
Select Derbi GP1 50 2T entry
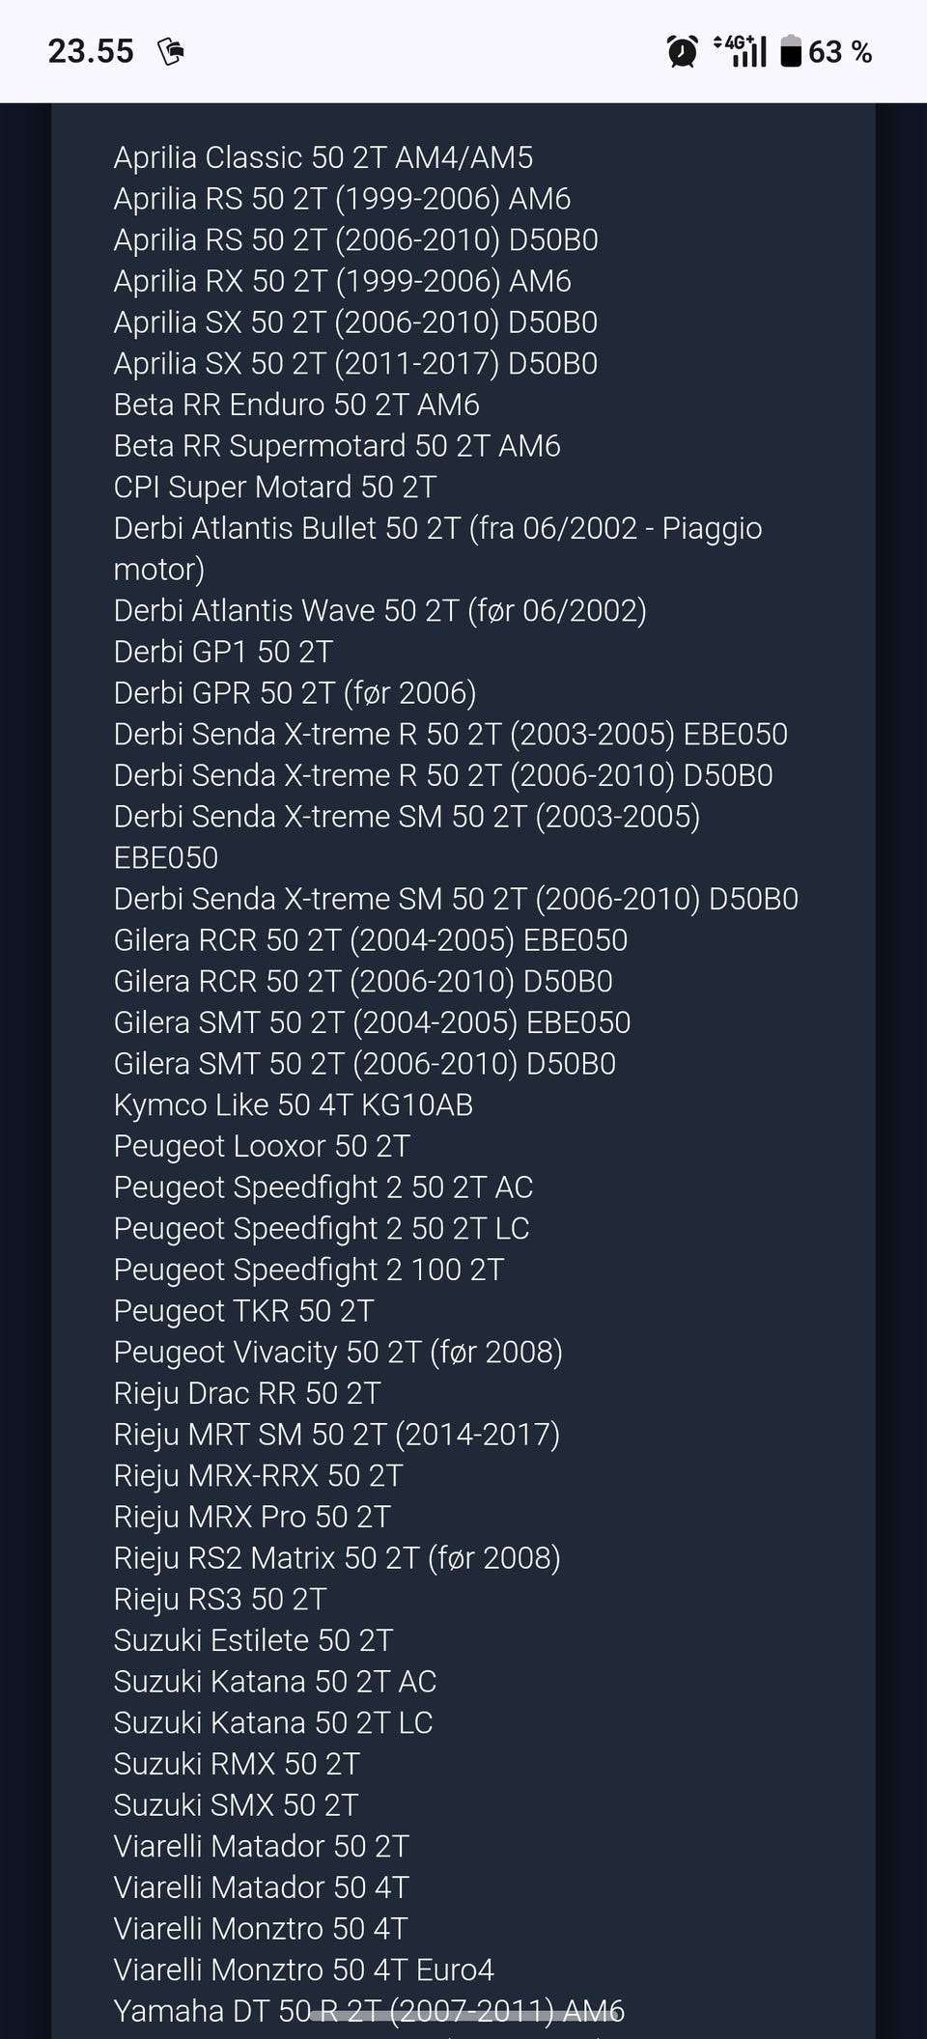tap(223, 652)
